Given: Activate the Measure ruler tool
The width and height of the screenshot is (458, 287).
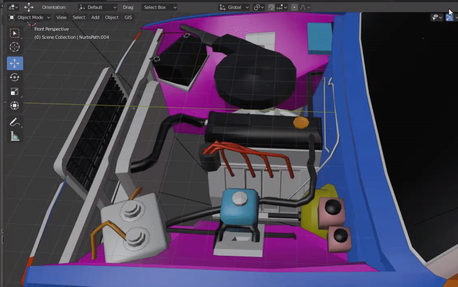Looking at the screenshot, I should point(15,136).
